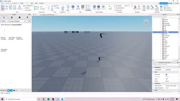The width and height of the screenshot is (180, 101).
Task: Open the Toolbox Marketplace tab icon
Action: click(4, 17)
